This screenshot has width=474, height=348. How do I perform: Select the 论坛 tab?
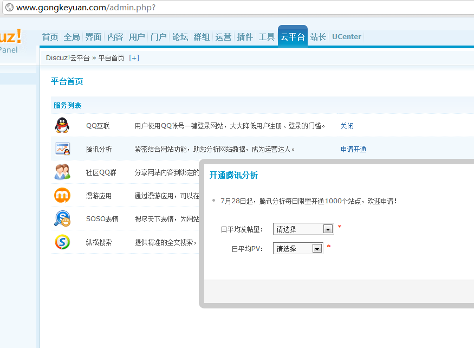pyautogui.click(x=180, y=37)
